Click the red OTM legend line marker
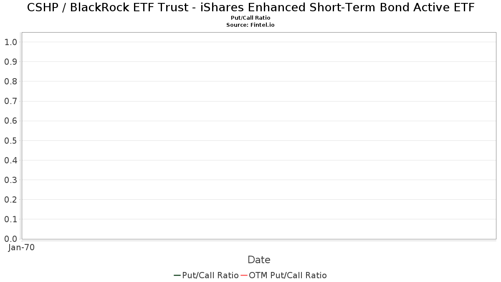Viewport: 501px width, 282px height. [244, 275]
